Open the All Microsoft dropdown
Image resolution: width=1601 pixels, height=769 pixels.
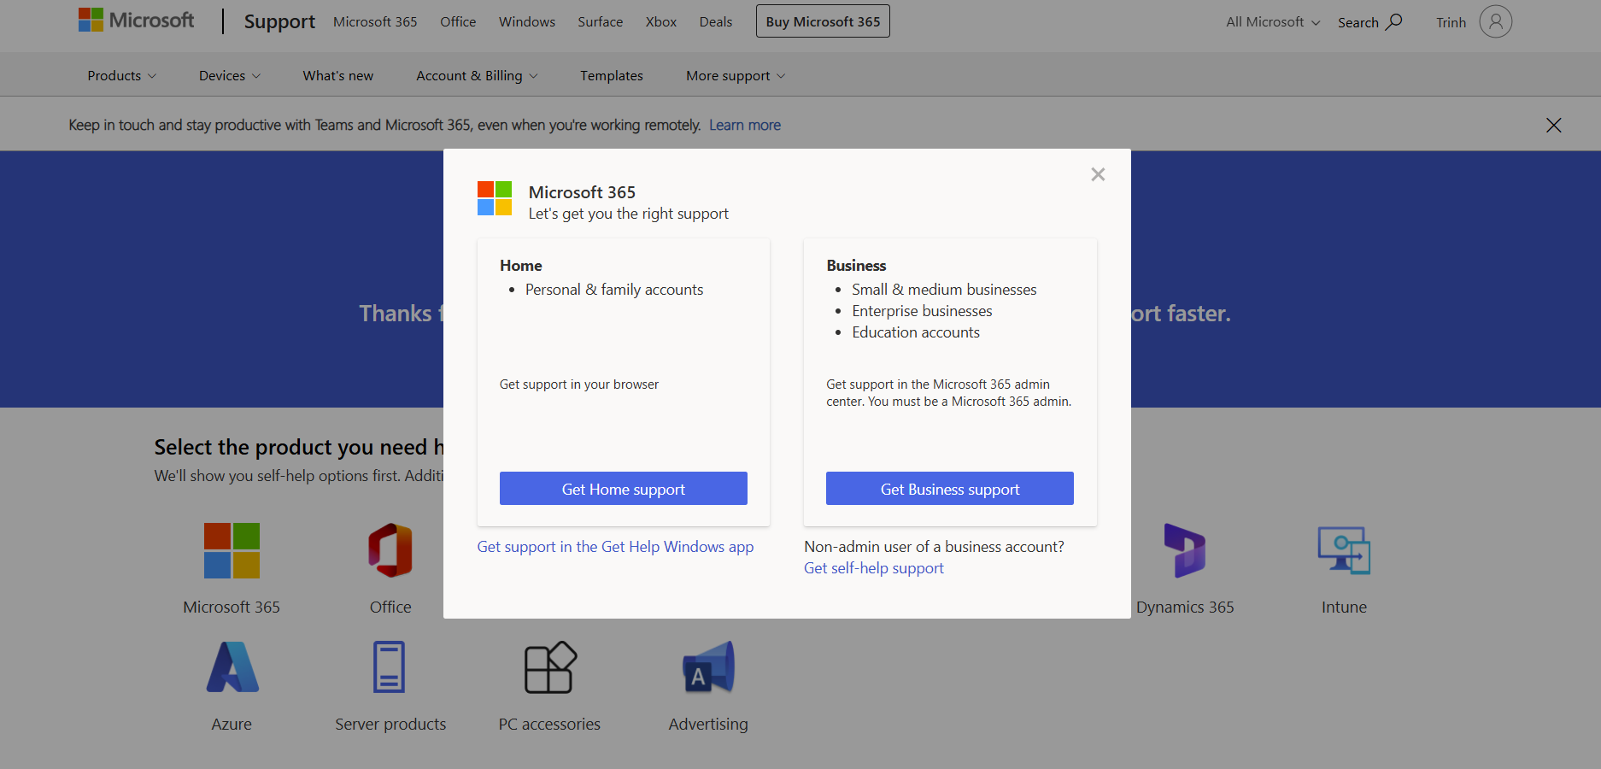pyautogui.click(x=1273, y=21)
